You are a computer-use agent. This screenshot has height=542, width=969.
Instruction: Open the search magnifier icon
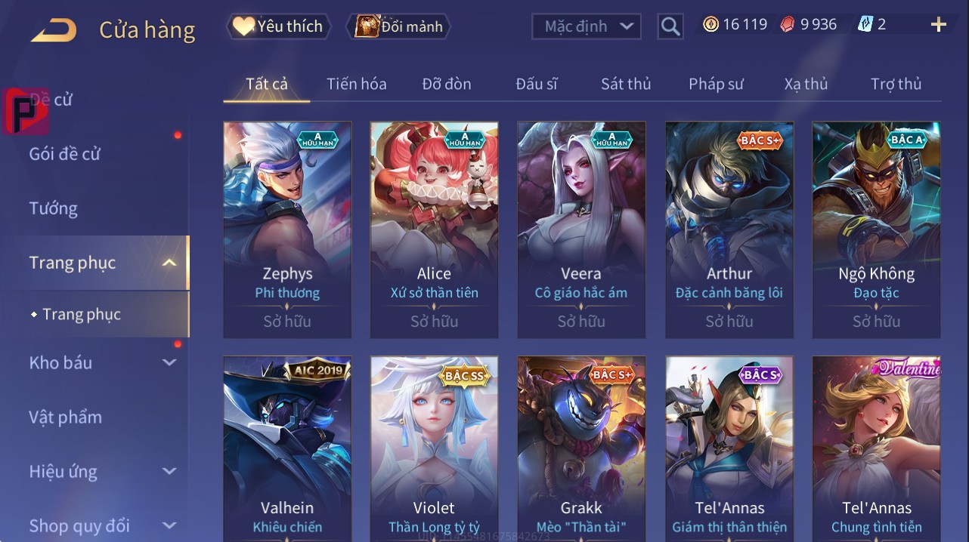(670, 26)
